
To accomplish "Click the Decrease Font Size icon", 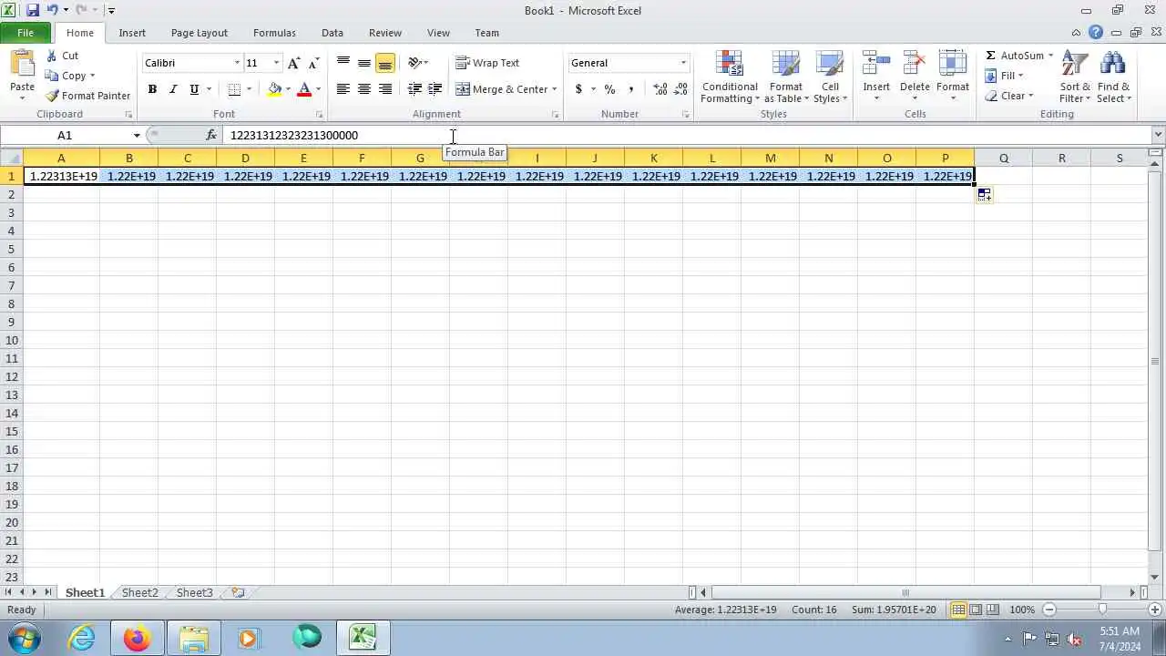I will click(x=313, y=63).
